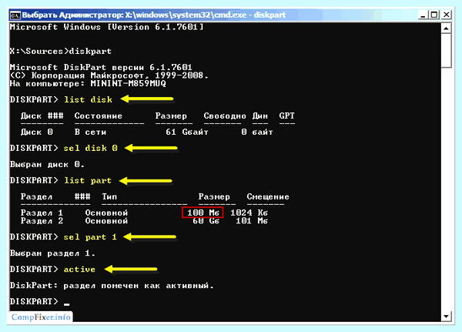Click the 'list disk' command text
This screenshot has width=462, height=332.
88,99
